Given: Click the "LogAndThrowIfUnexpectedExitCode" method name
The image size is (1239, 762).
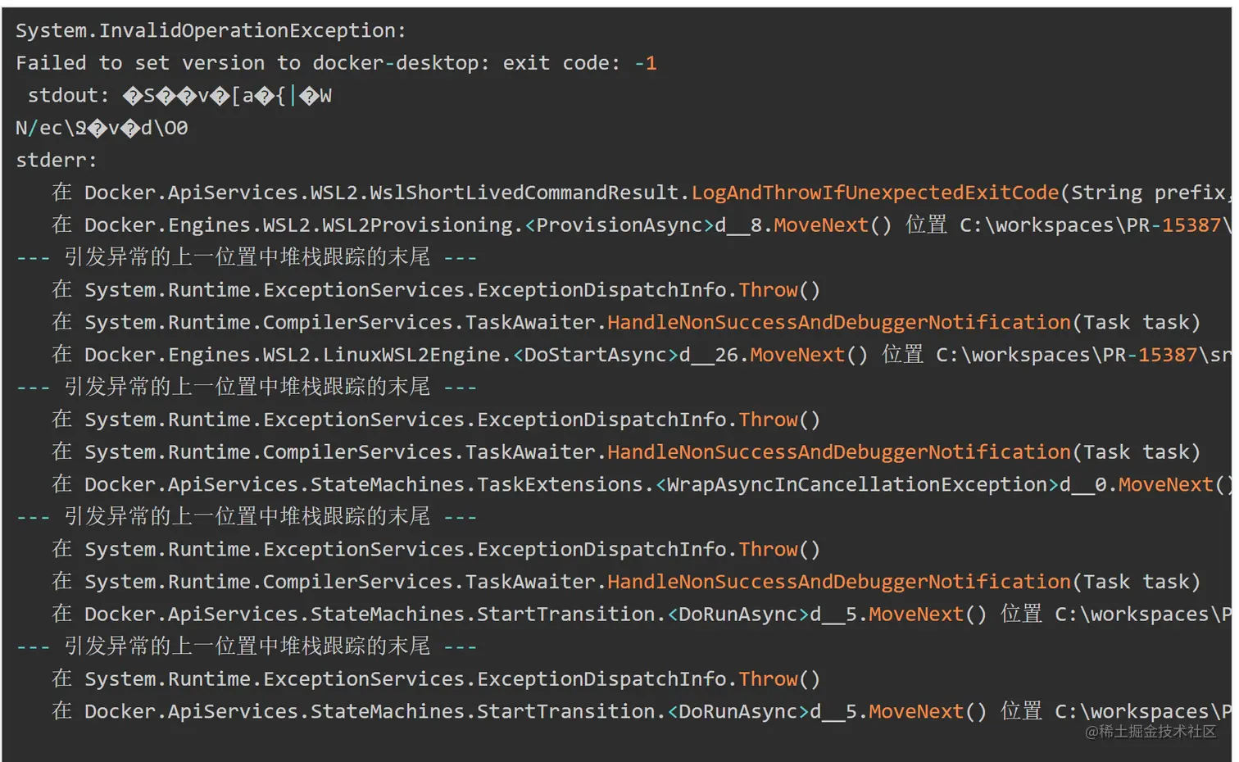Looking at the screenshot, I should pos(875,193).
